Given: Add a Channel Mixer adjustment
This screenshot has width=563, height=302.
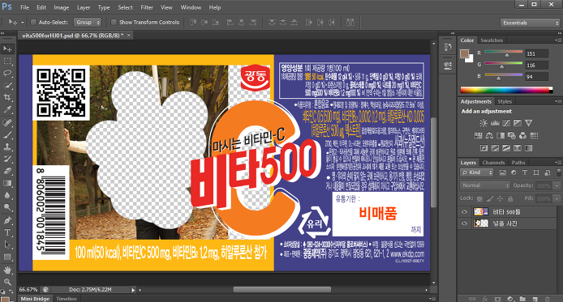Looking at the screenshot, I should [x=522, y=135].
